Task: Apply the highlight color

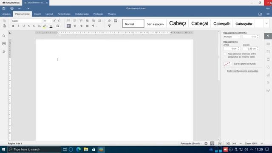Action: pos(44,26)
